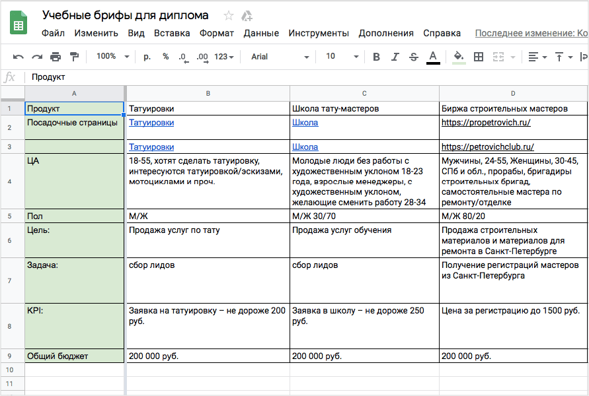Toggle strikethrough formatting
Screen dimensions: 589x396
[414, 57]
